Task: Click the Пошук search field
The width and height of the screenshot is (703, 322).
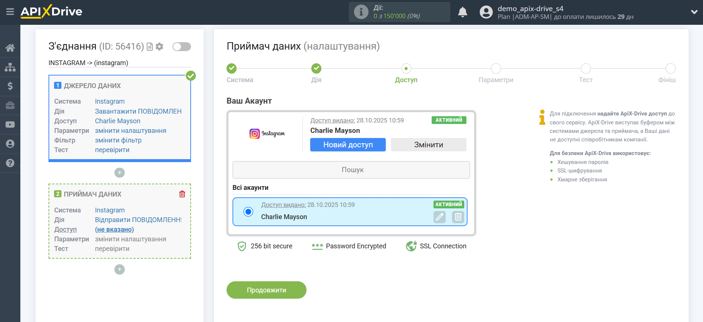Action: point(351,170)
